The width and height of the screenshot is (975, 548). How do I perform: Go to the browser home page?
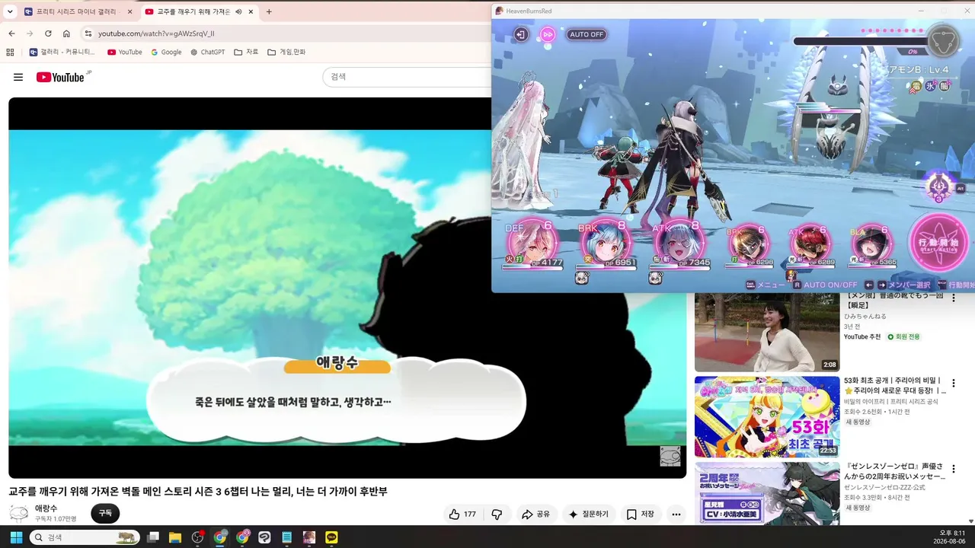[x=66, y=33]
